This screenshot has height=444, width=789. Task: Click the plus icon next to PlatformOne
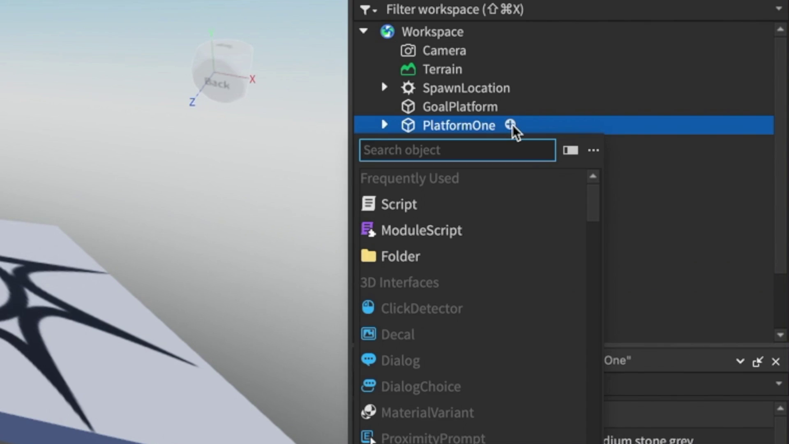(x=510, y=125)
